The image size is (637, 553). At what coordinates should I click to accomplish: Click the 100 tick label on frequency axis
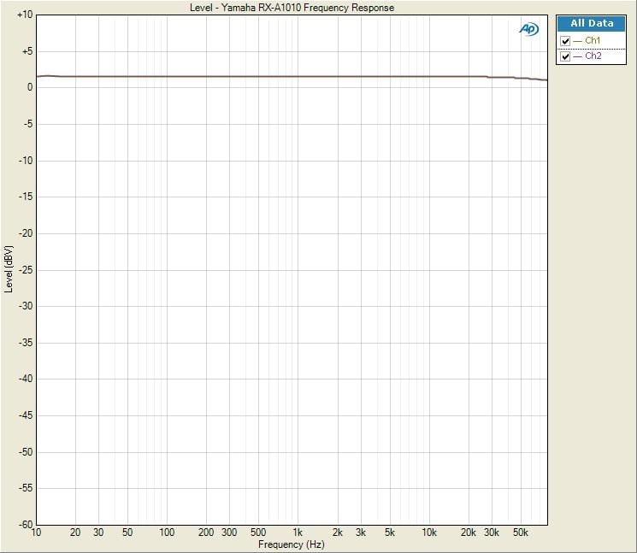[167, 532]
